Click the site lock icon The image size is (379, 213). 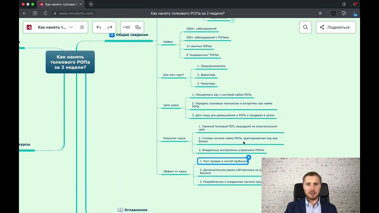tap(55, 13)
